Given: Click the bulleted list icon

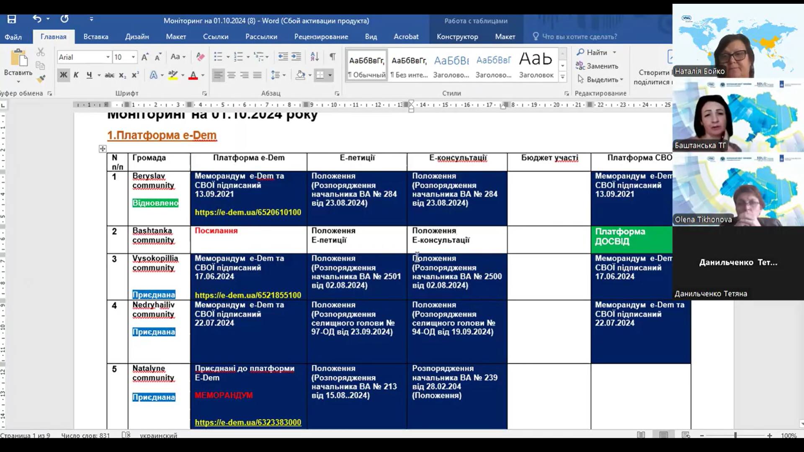Looking at the screenshot, I should click(218, 57).
